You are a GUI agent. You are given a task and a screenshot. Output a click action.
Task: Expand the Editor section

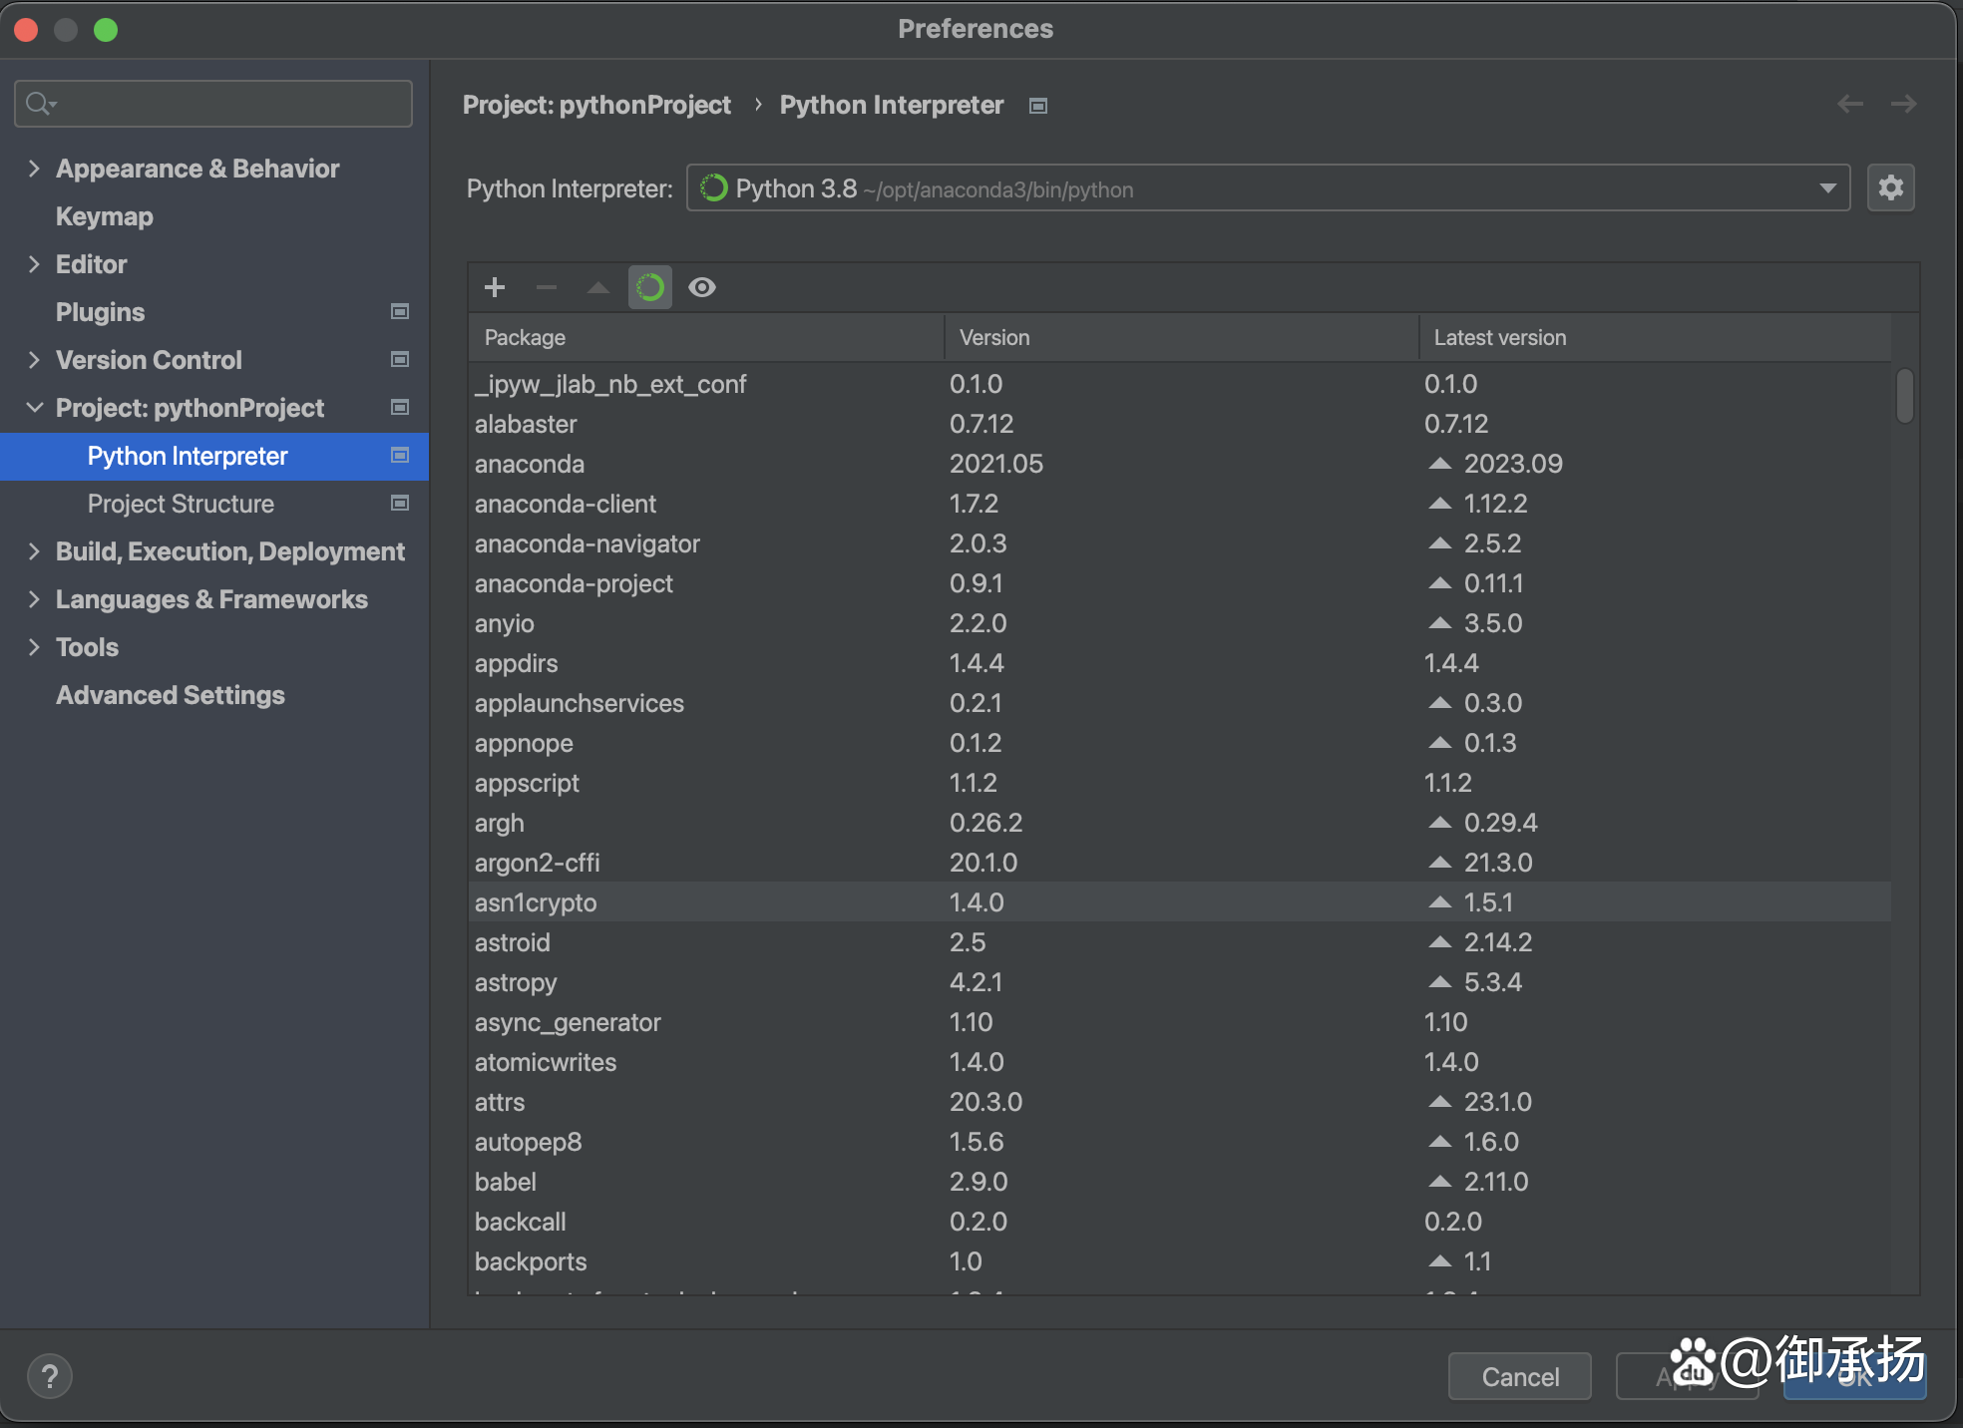[x=34, y=264]
